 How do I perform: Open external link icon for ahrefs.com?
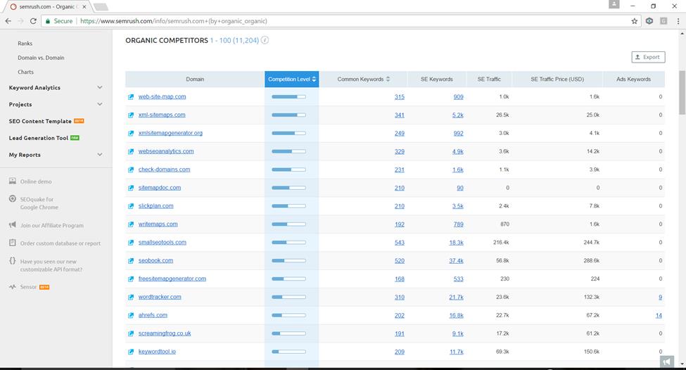[x=131, y=315]
